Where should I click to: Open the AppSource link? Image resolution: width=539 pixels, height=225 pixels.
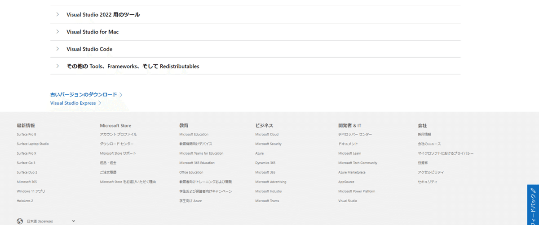tap(346, 182)
